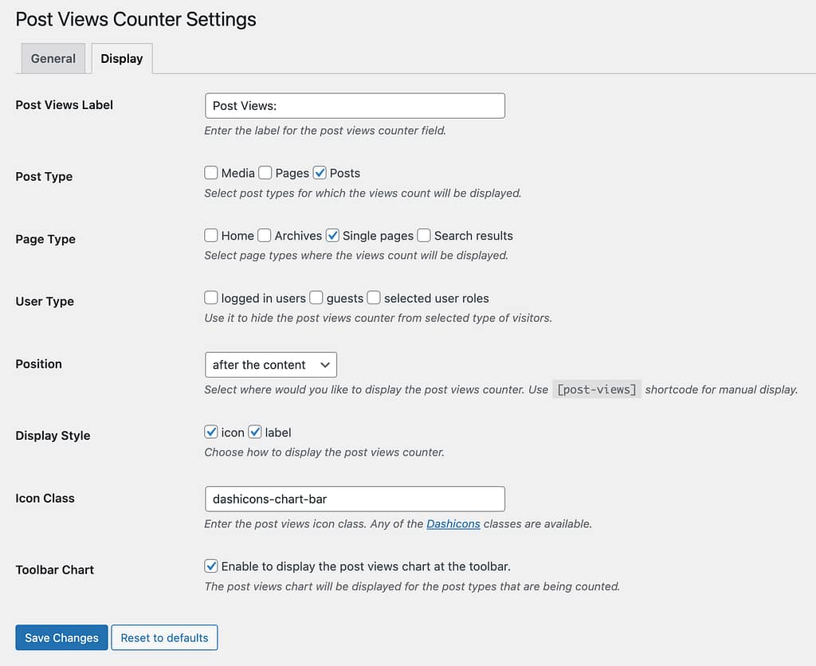Viewport: 816px width, 666px height.
Task: Disable the label display style
Action: click(x=253, y=432)
